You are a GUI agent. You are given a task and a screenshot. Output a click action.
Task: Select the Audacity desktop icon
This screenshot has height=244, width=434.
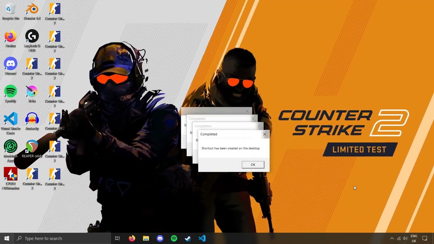click(x=32, y=122)
